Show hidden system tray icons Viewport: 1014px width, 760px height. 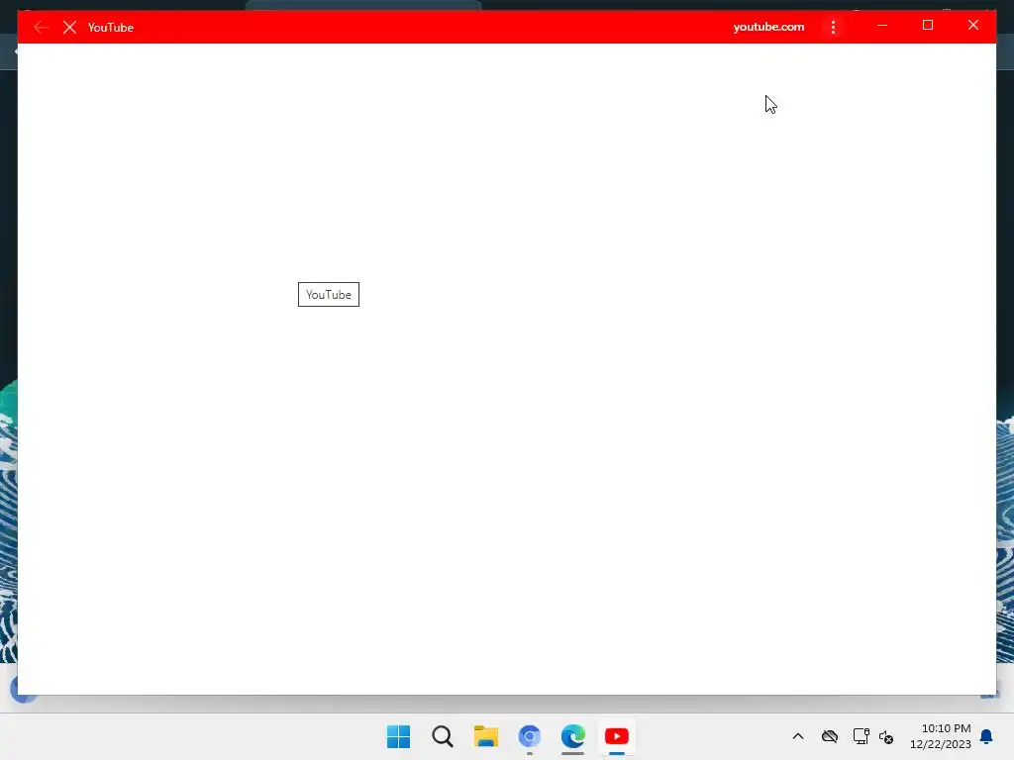click(x=798, y=736)
